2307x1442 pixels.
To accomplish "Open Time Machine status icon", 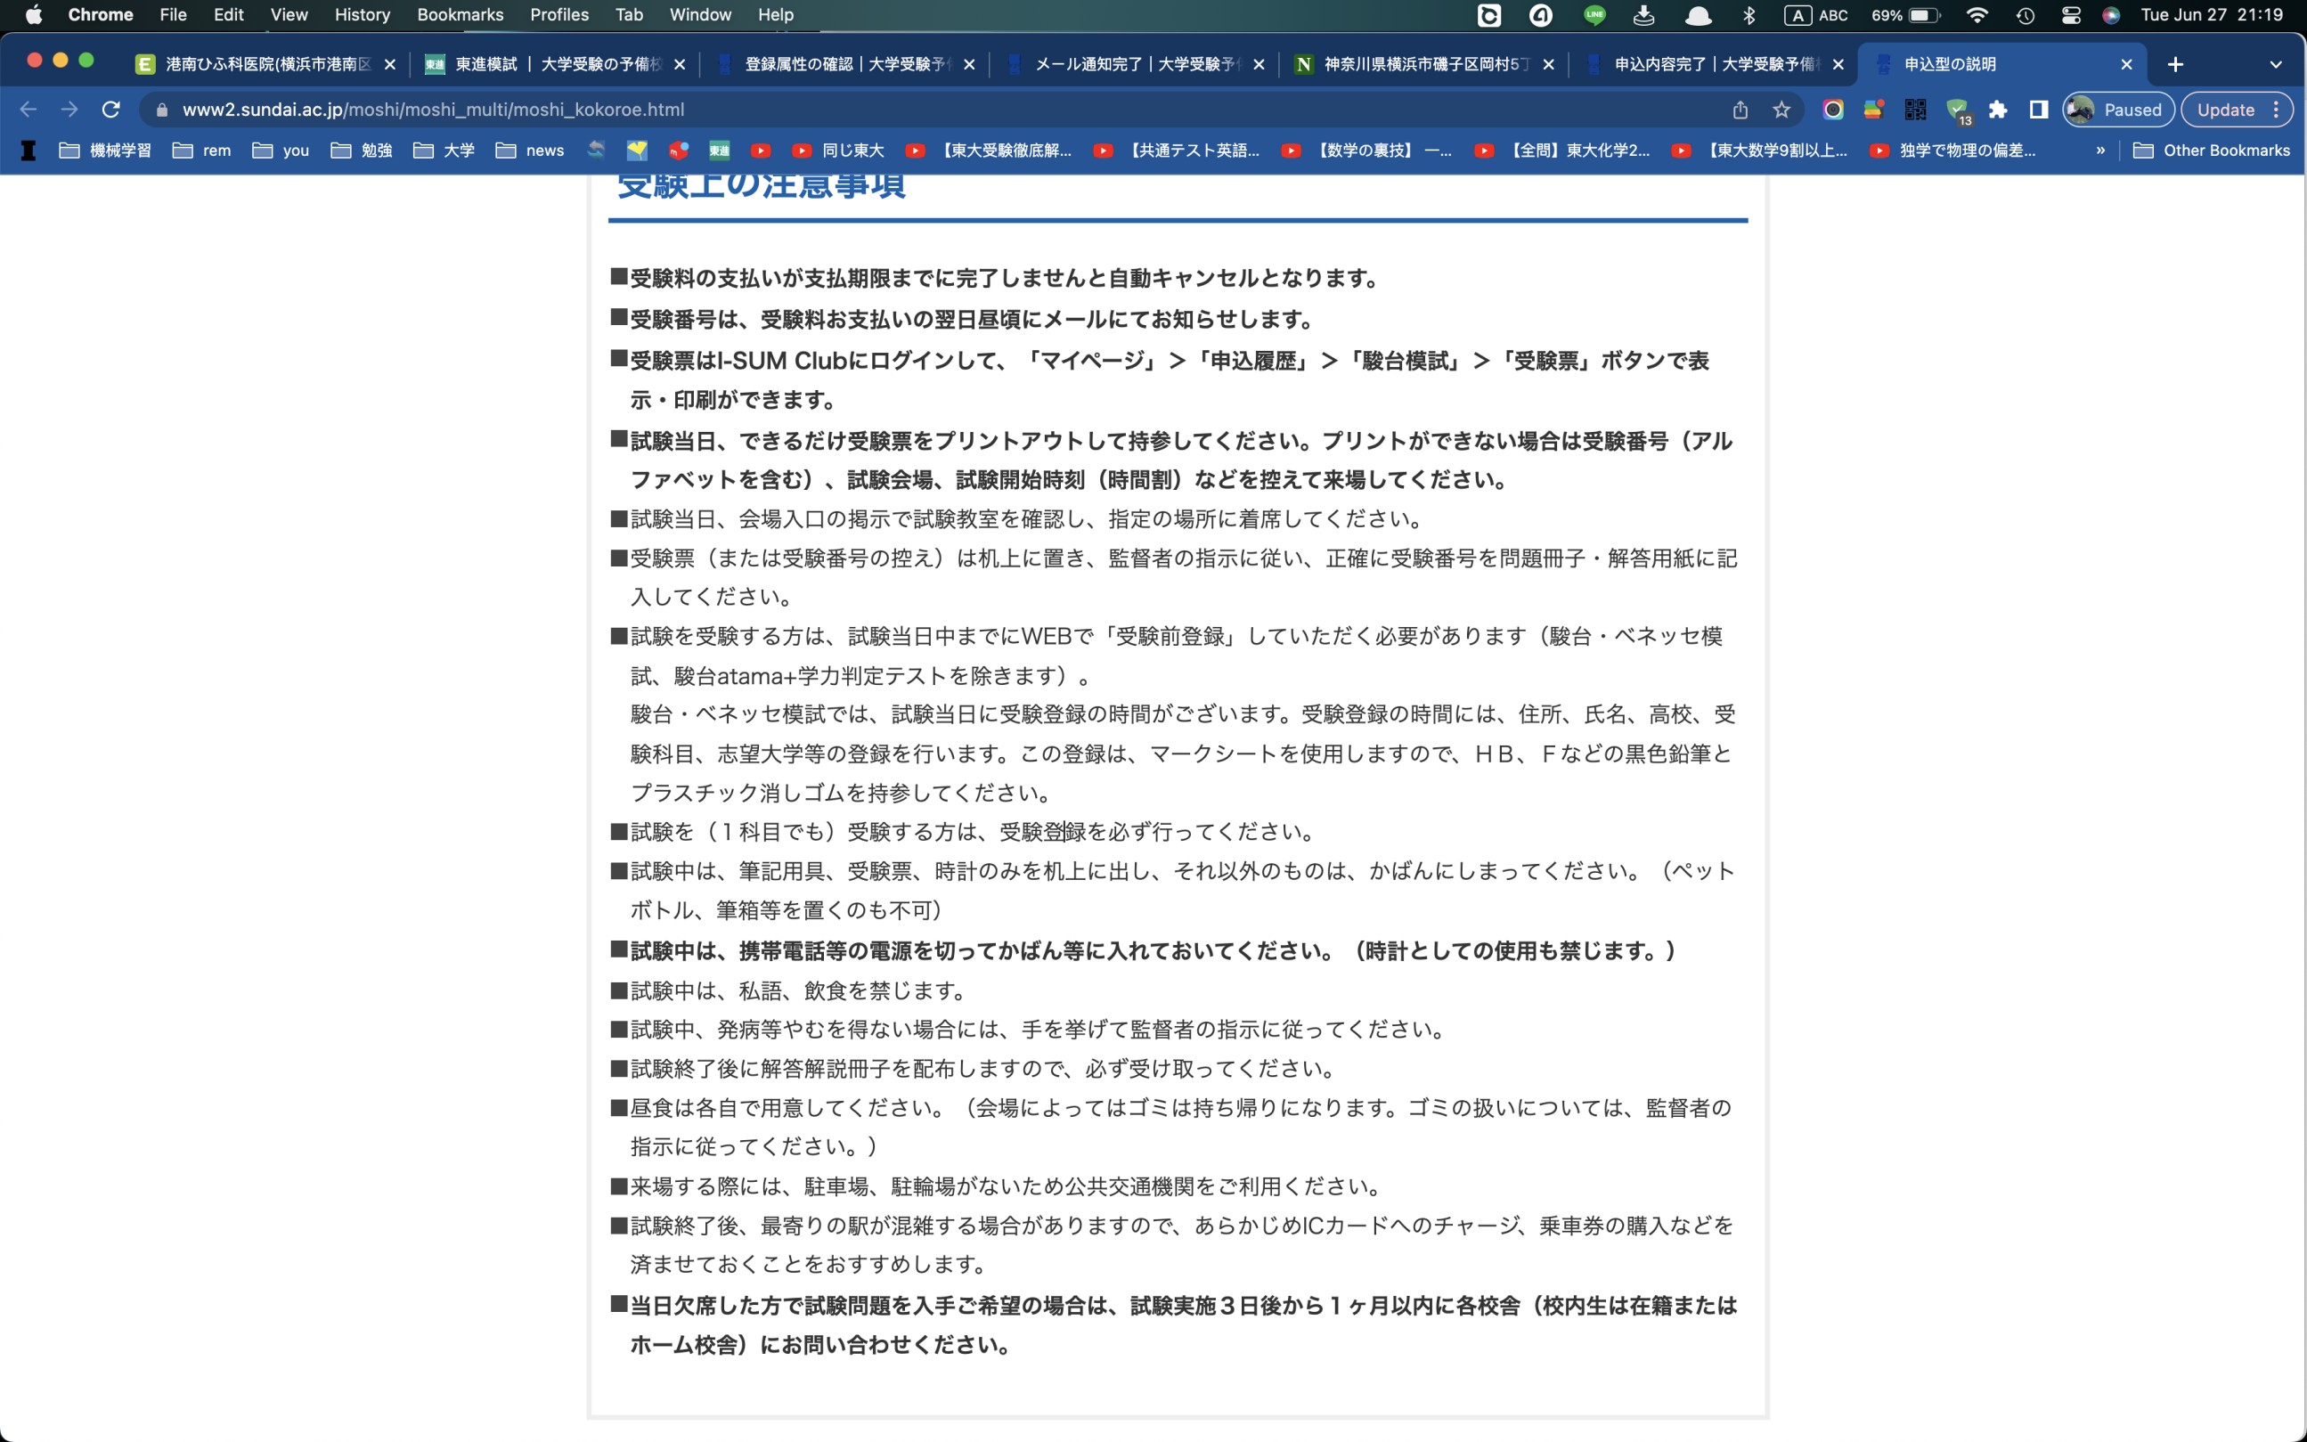I will (2026, 14).
